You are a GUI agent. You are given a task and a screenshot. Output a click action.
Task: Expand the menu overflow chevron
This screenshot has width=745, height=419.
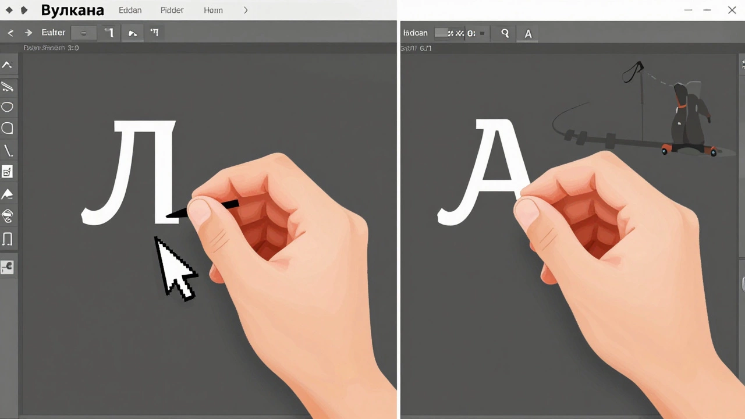coord(246,10)
